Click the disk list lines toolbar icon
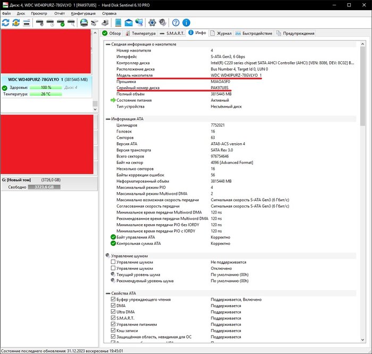 27,23
